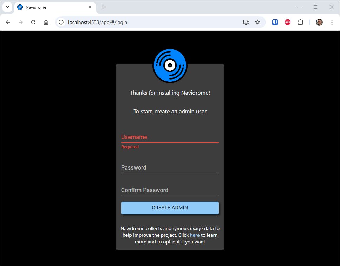Click 'To start, create an admin user' text
This screenshot has height=266, width=340.
tap(170, 112)
